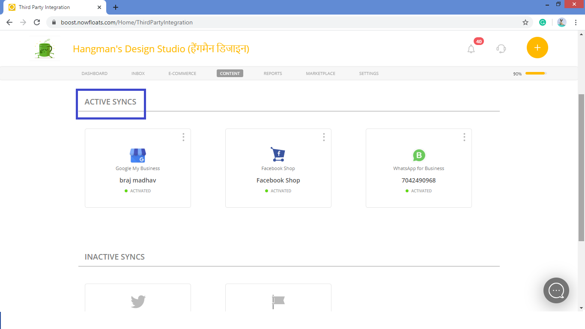585x329 pixels.
Task: Reload the page with refresh icon
Action: (37, 22)
